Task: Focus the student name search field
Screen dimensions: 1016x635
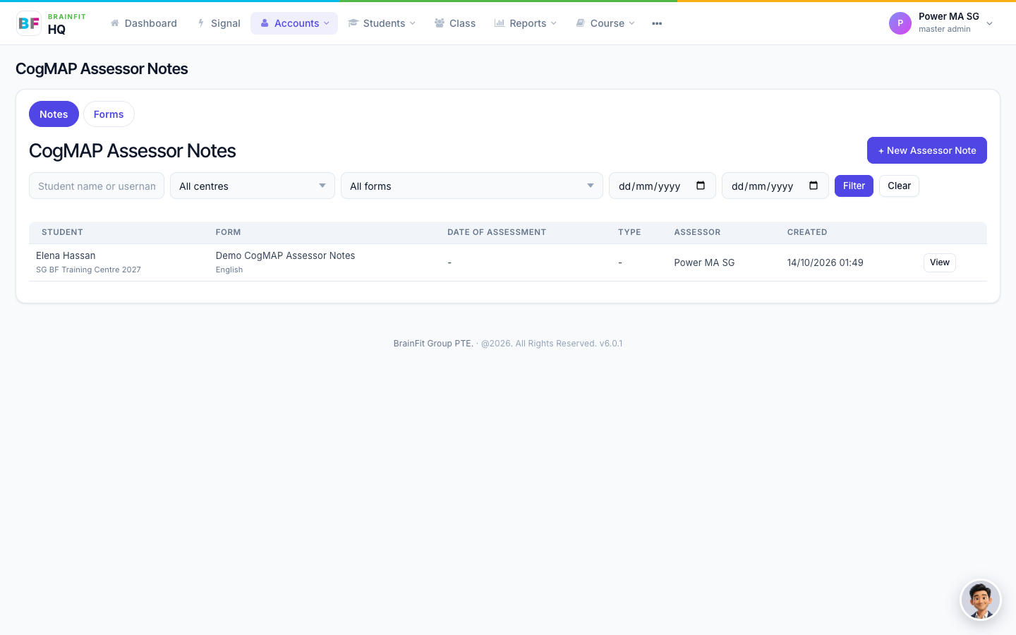Action: click(97, 186)
